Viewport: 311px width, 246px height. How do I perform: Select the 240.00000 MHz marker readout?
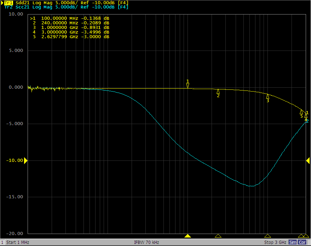coord(70,23)
